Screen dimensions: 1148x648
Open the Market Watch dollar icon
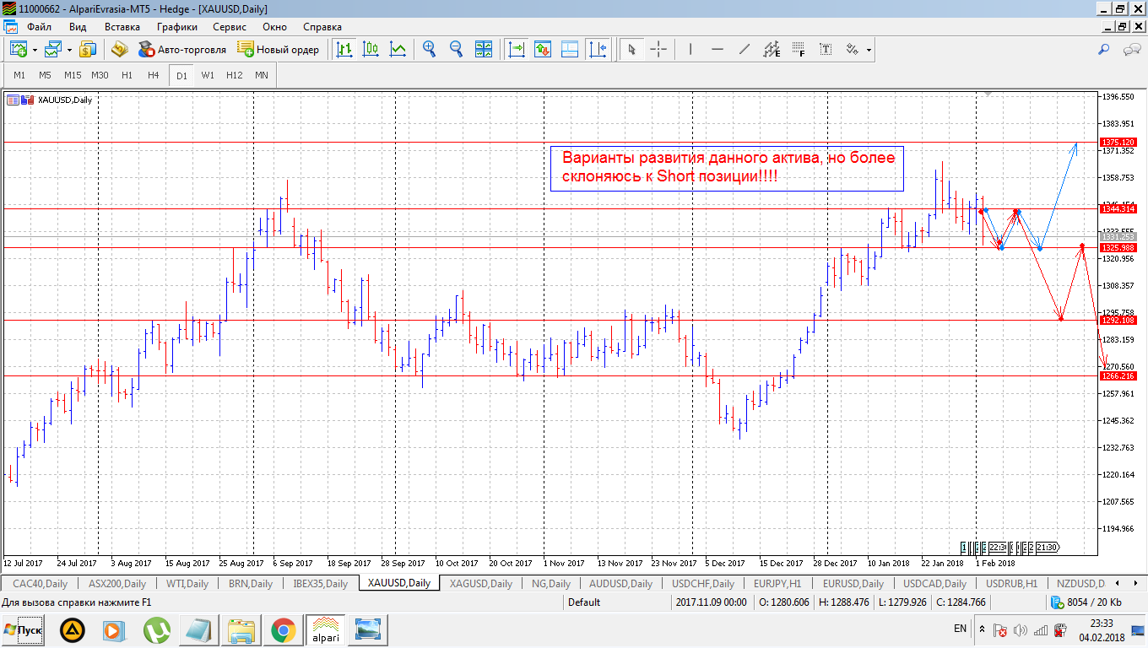88,50
